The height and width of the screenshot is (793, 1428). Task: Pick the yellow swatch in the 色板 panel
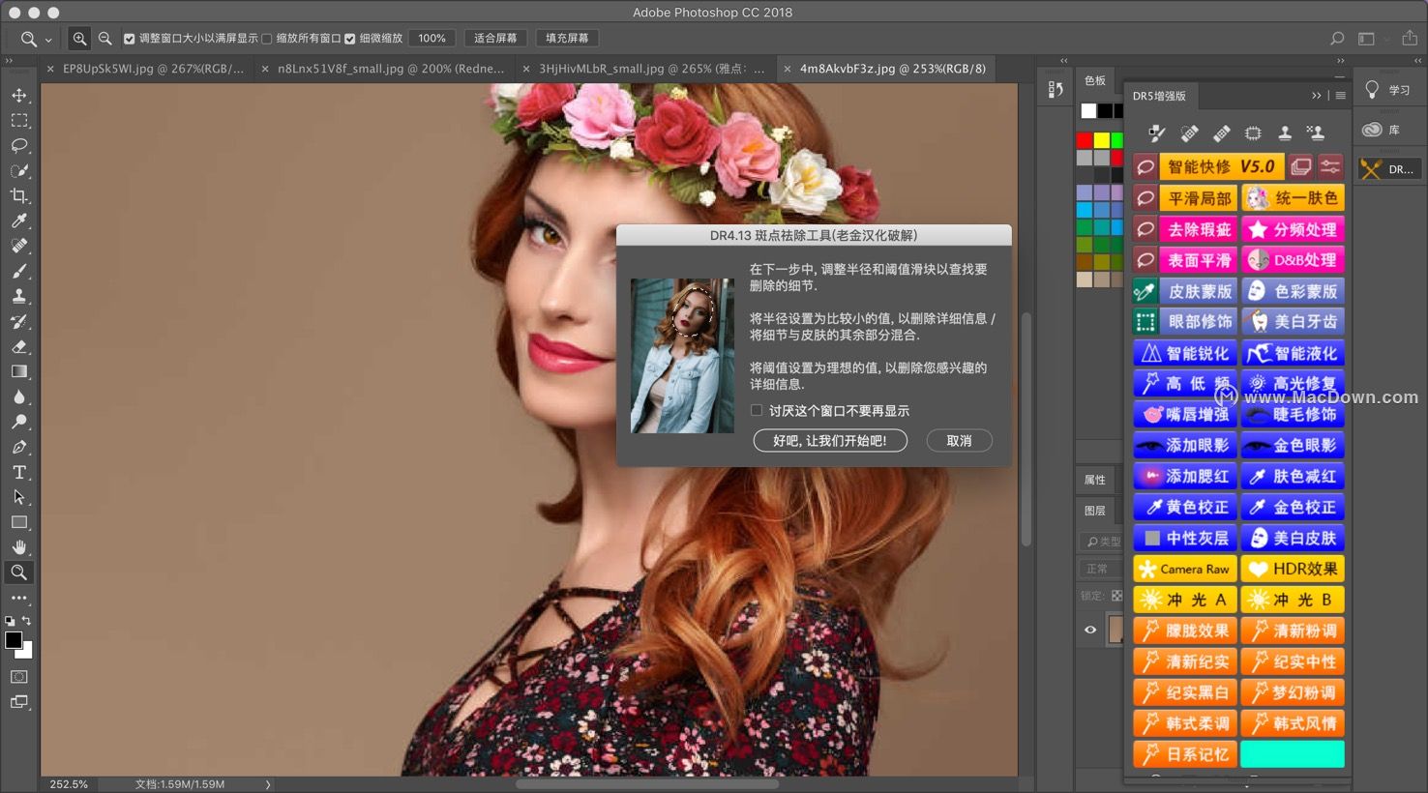[1101, 141]
